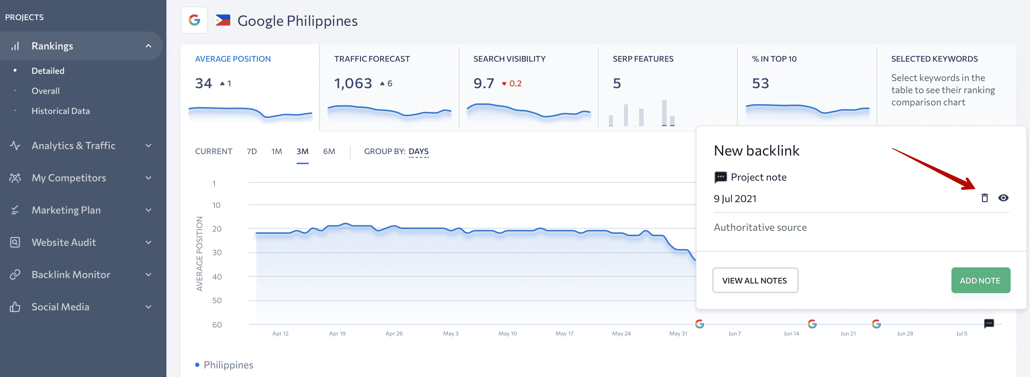Delete the note with trash icon

coord(985,198)
